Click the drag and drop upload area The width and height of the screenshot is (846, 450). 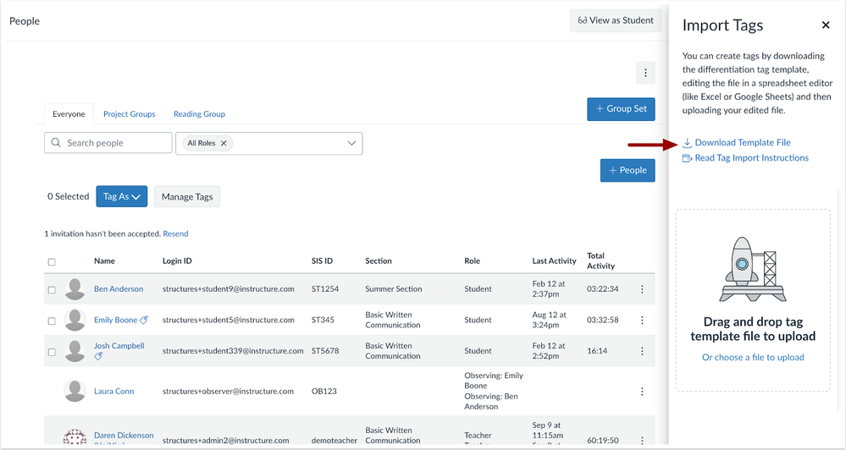point(753,300)
